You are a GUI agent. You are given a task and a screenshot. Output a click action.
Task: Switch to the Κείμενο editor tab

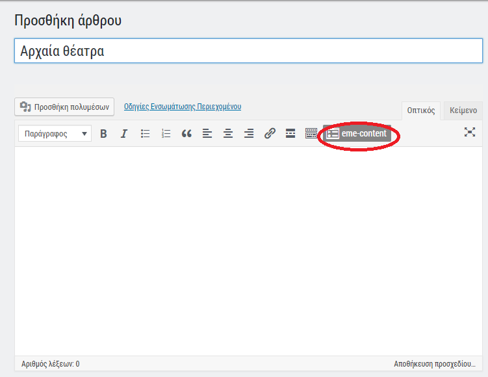tap(463, 110)
